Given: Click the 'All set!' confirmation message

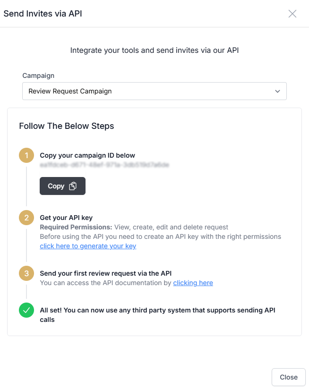Looking at the screenshot, I should coord(157,315).
